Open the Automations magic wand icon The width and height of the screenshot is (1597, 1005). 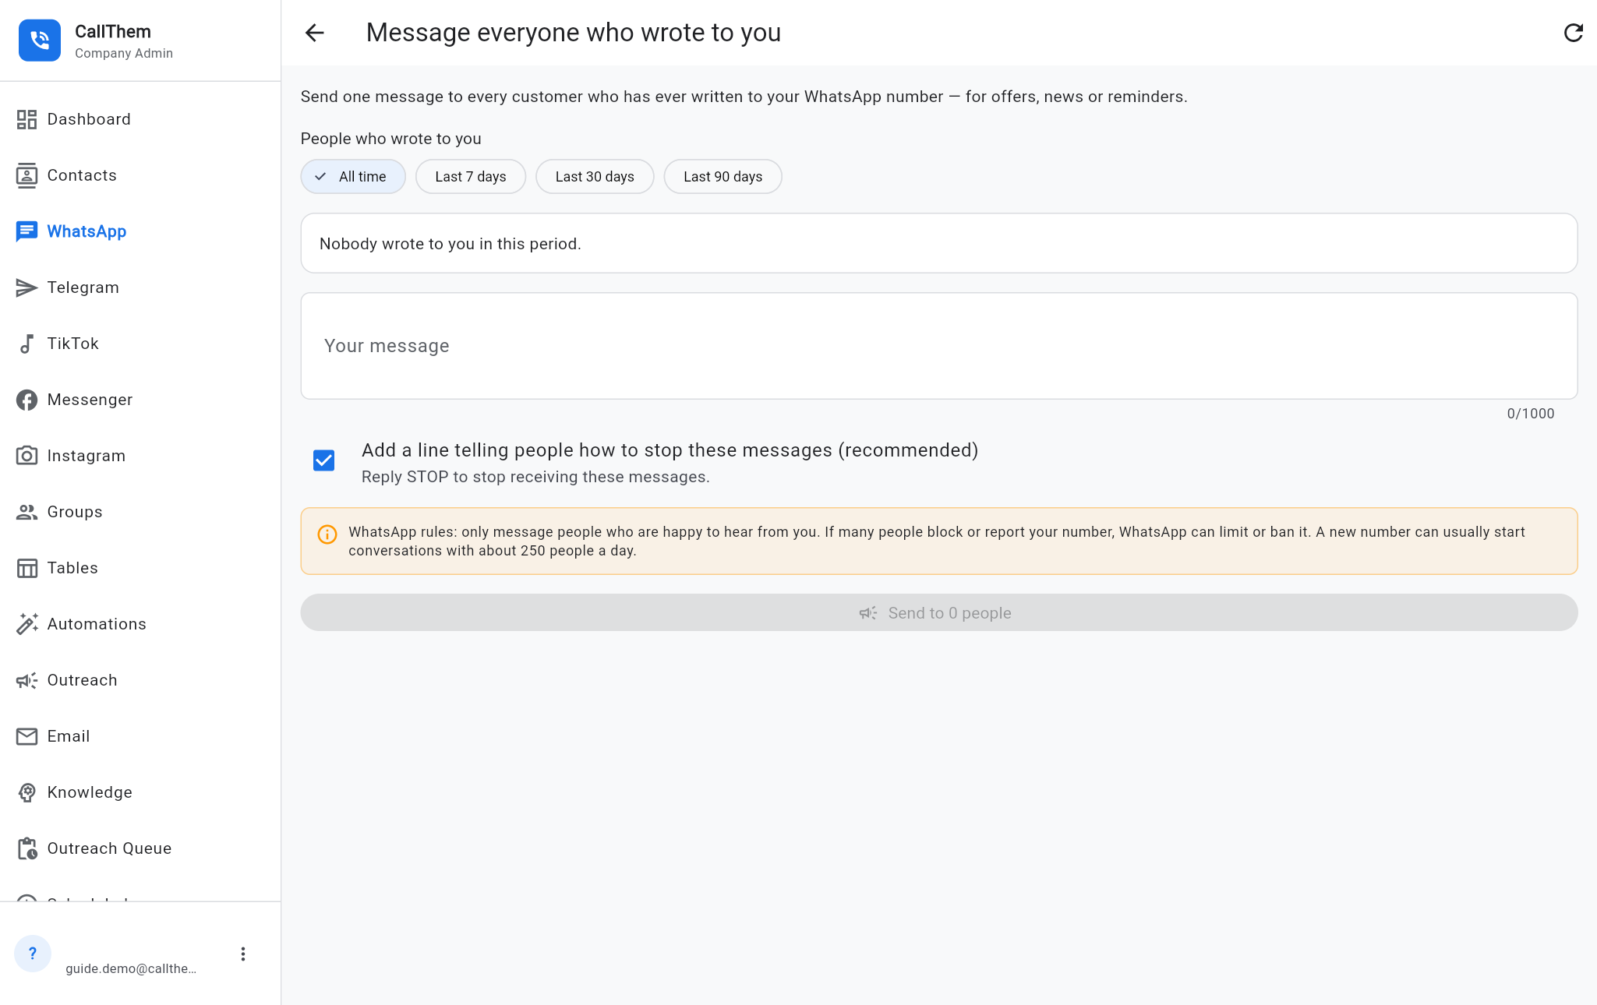tap(26, 624)
